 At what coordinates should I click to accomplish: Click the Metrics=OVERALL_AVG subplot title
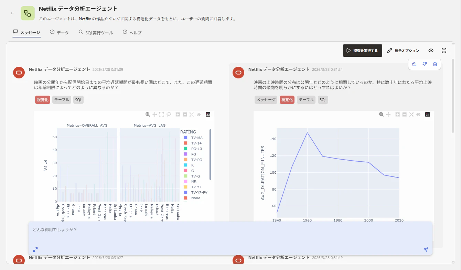pos(87,125)
